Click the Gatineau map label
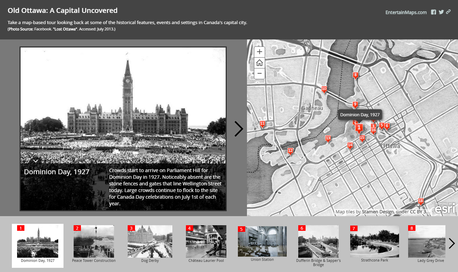This screenshot has width=458, height=272. (x=313, y=108)
